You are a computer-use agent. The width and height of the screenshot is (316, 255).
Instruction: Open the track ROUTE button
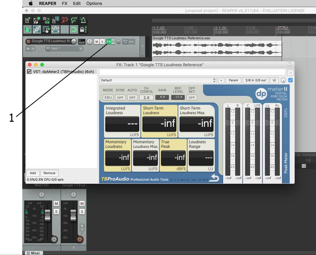(82, 42)
